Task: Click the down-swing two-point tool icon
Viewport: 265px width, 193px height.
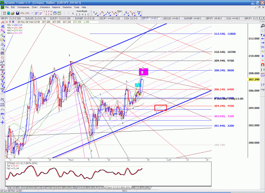Action: (x=96, y=13)
